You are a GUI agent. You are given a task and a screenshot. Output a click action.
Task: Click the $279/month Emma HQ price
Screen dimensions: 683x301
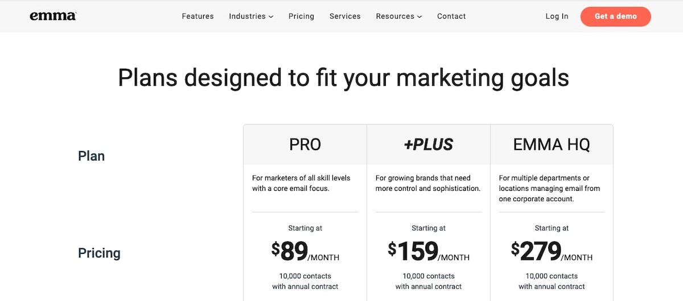552,252
